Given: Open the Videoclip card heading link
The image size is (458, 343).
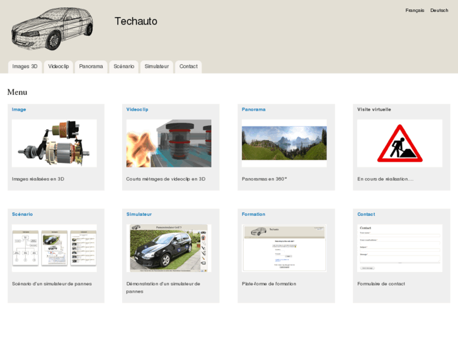Looking at the screenshot, I should (x=137, y=110).
